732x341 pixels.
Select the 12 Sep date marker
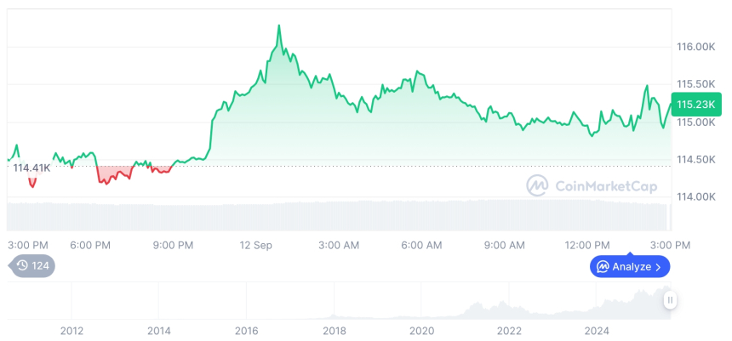pyautogui.click(x=255, y=246)
